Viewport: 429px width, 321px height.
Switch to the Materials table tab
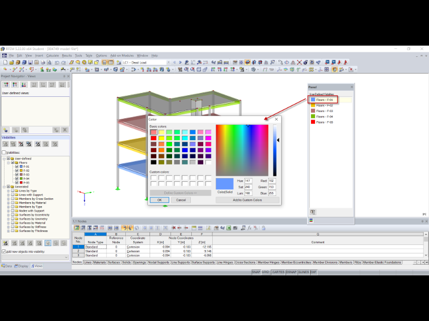(99, 262)
